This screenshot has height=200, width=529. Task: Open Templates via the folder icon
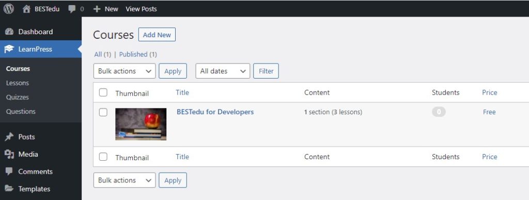[x=9, y=189]
